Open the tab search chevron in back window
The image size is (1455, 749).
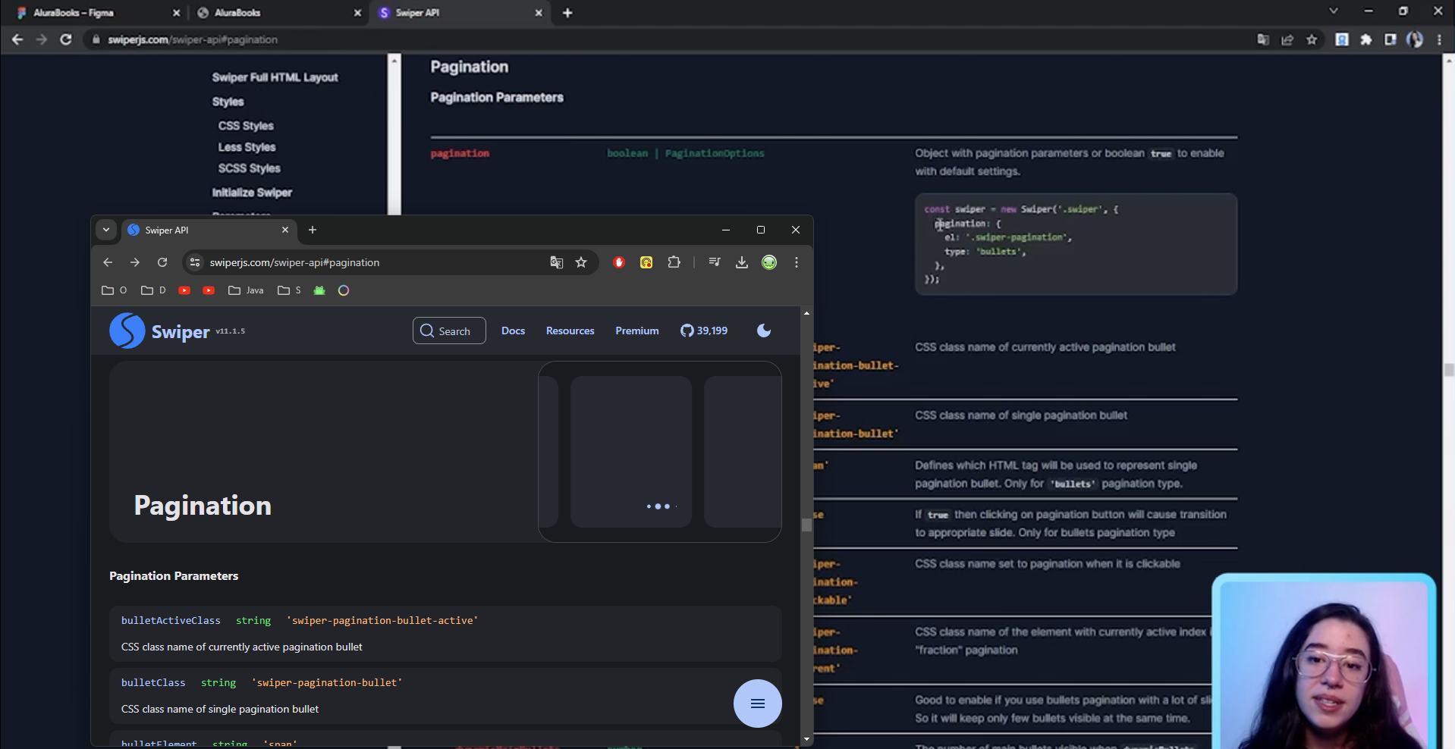tap(1333, 11)
